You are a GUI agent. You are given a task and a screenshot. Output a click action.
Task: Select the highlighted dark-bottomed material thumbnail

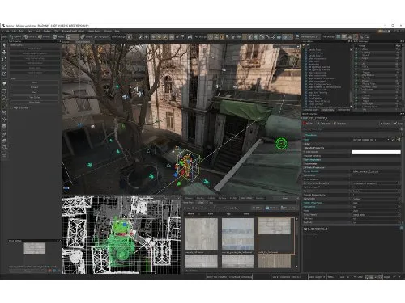tap(276, 236)
